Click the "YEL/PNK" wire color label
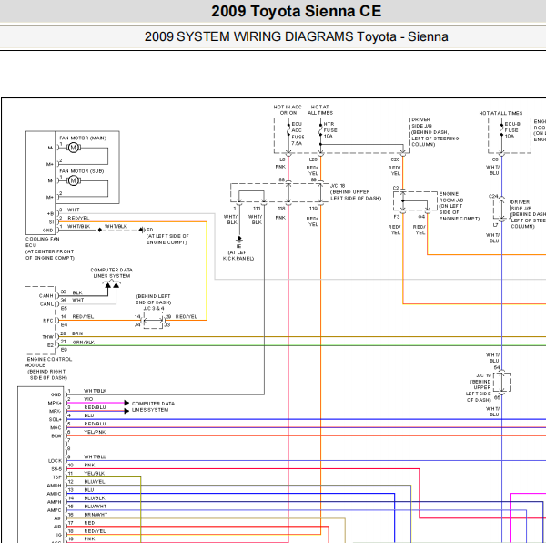This screenshot has height=543, width=546. click(95, 432)
